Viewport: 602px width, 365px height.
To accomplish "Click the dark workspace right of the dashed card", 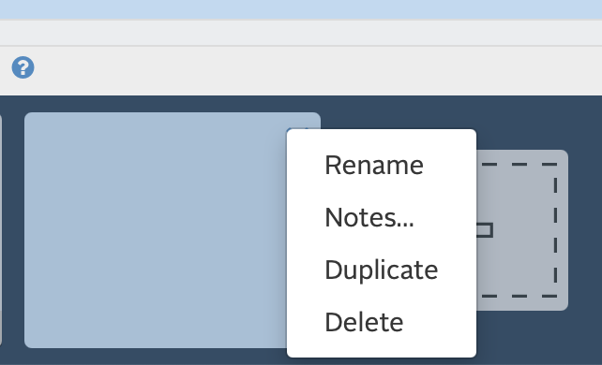I will coord(585,230).
